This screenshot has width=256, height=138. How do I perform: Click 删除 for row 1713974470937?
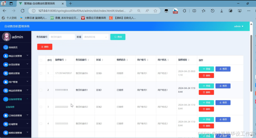point(206,75)
